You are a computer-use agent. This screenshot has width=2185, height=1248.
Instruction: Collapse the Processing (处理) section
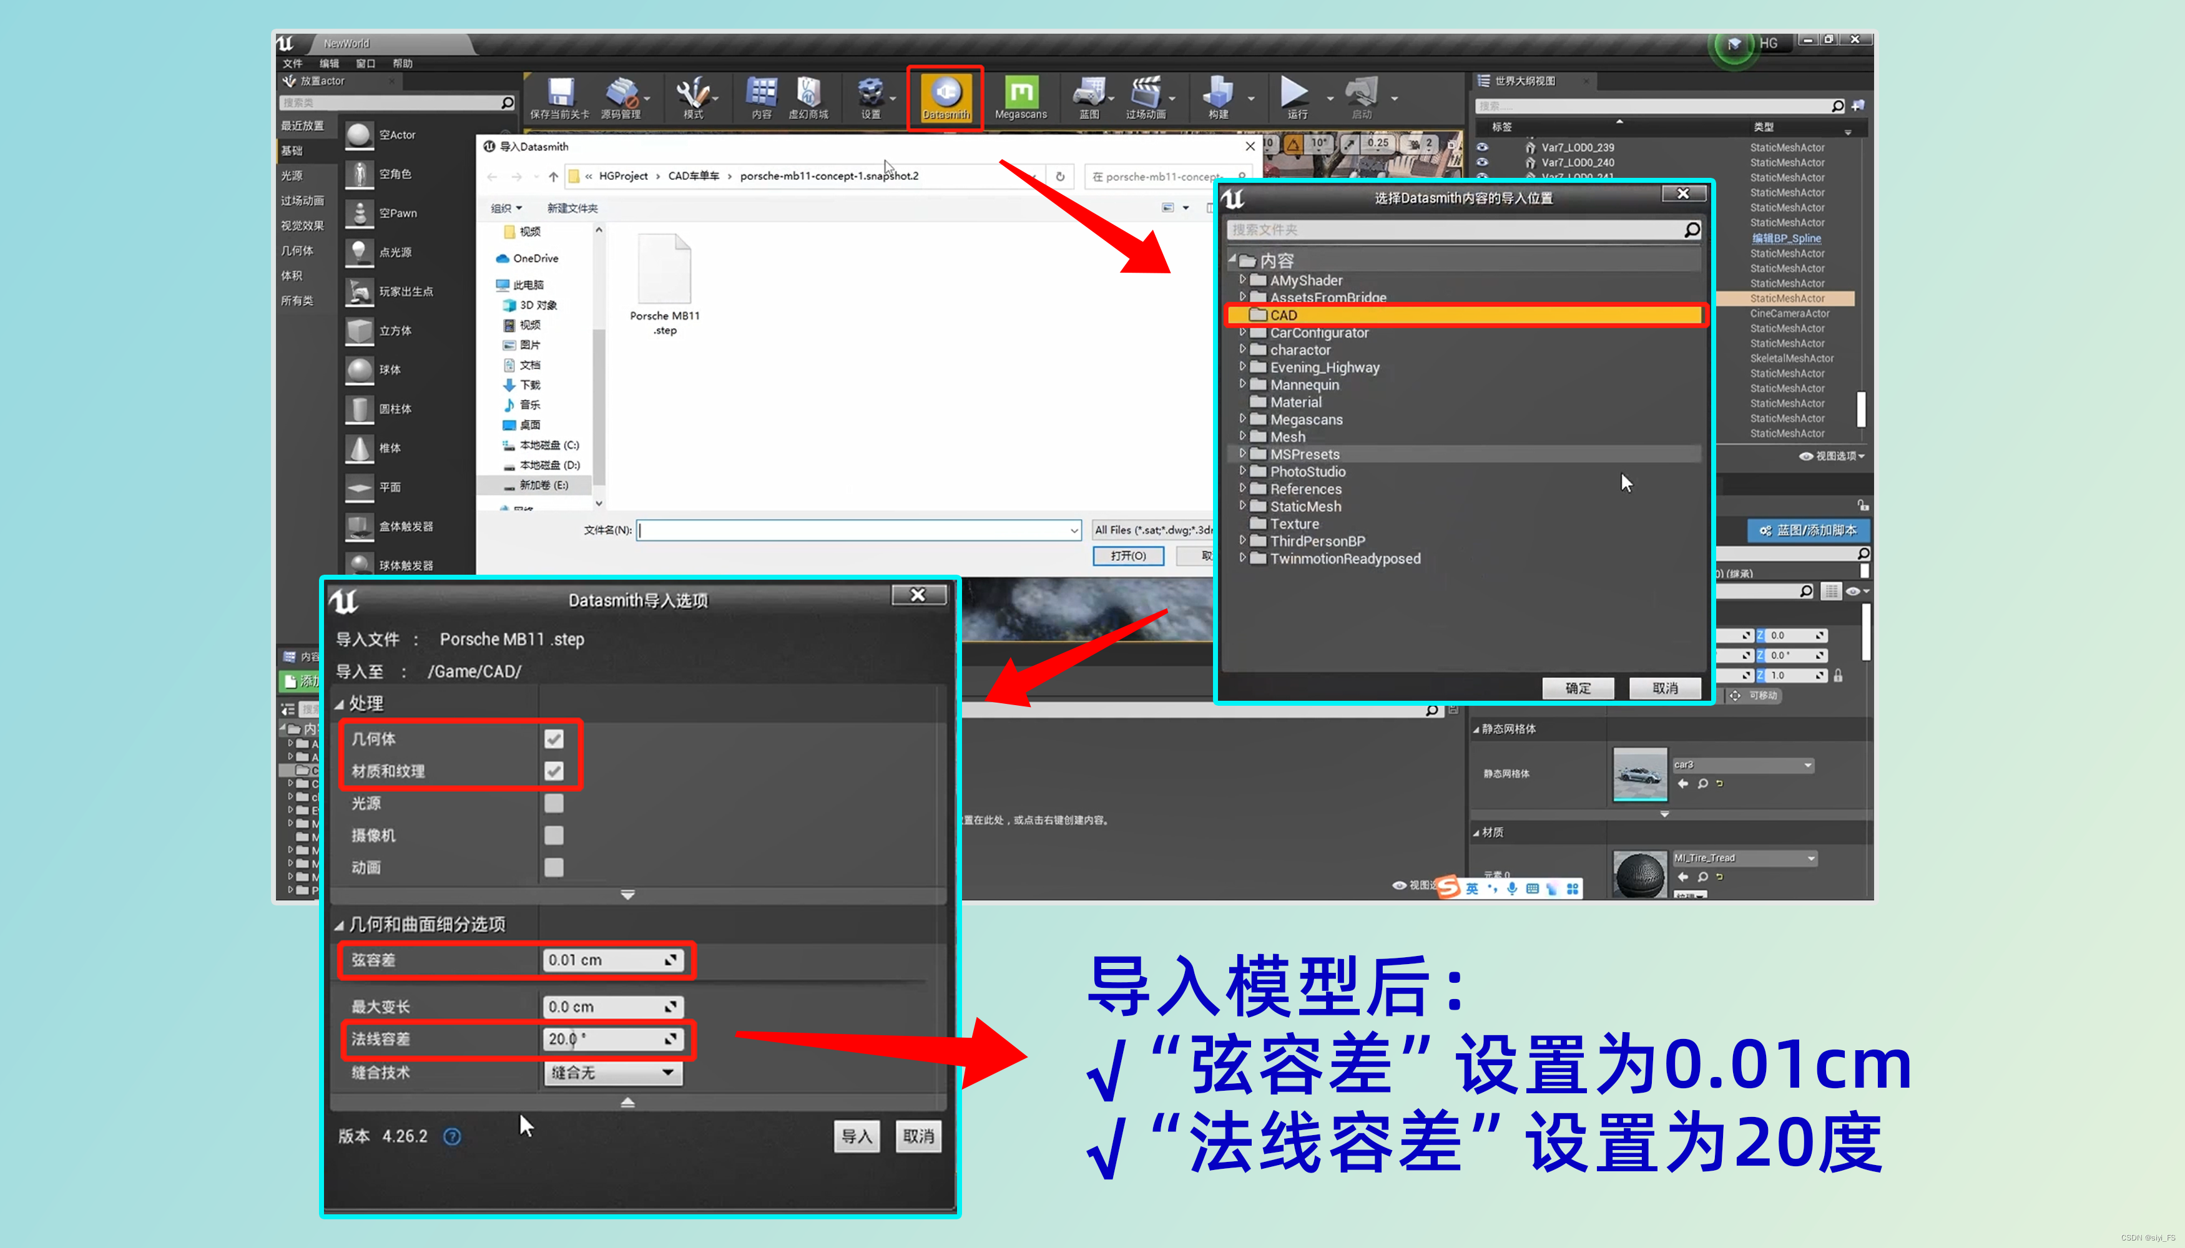[x=340, y=704]
